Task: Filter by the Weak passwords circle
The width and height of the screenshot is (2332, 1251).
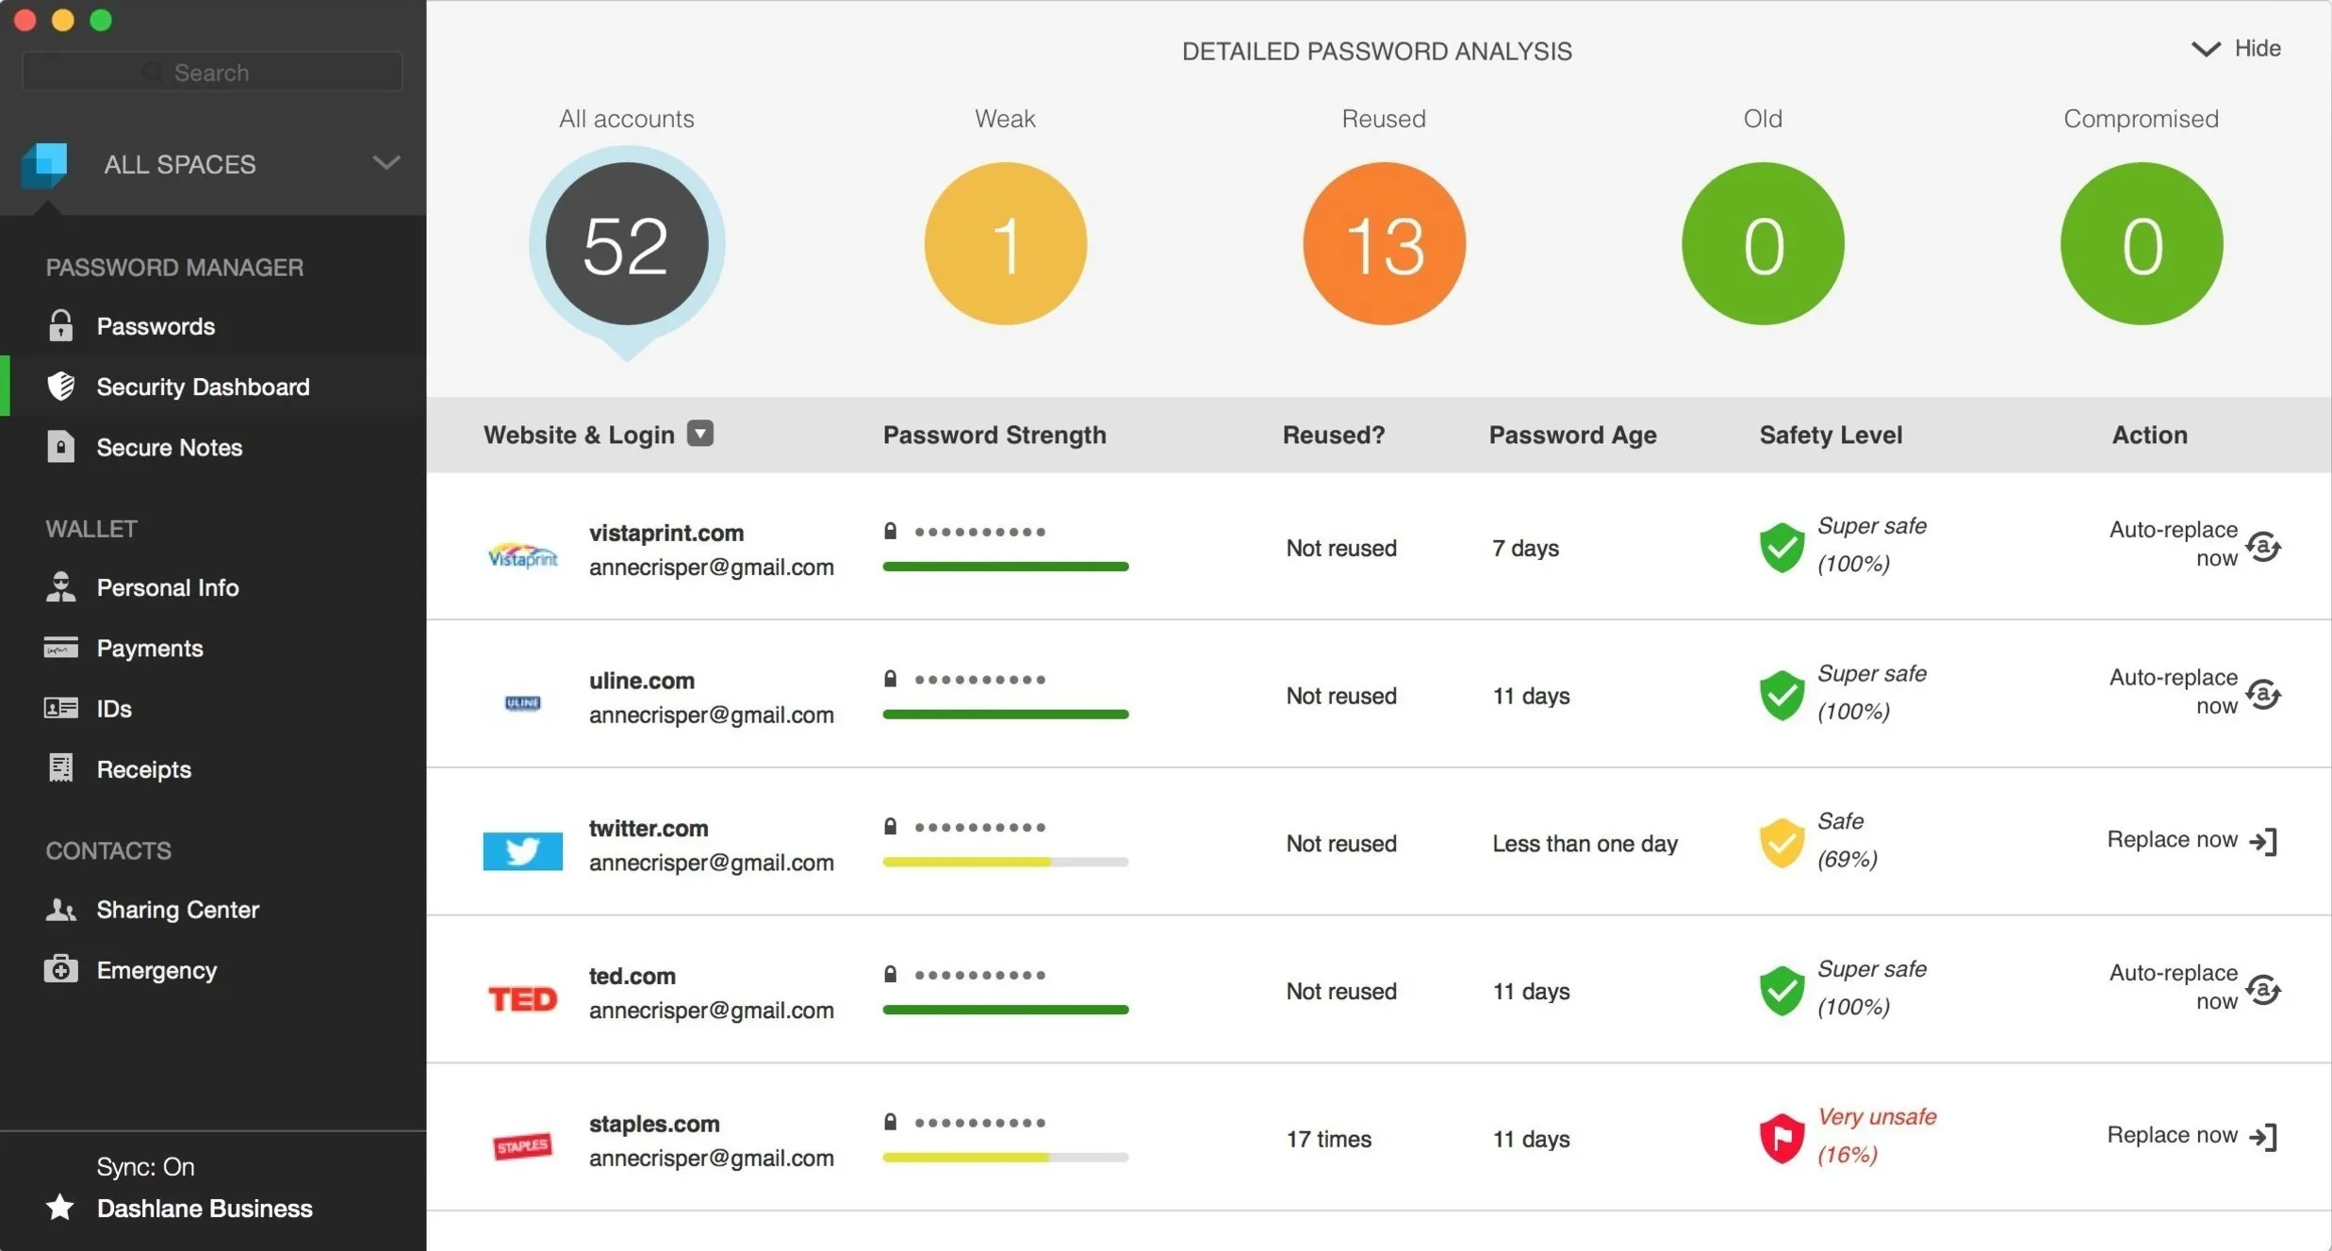Action: click(1005, 244)
